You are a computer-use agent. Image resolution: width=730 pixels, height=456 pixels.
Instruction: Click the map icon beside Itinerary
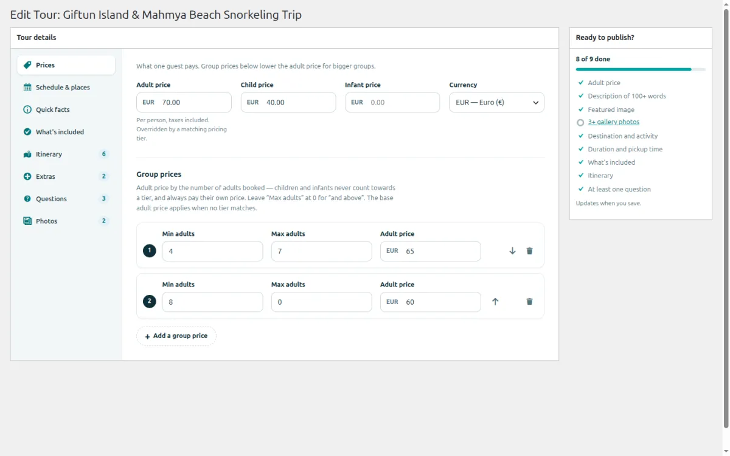click(27, 154)
